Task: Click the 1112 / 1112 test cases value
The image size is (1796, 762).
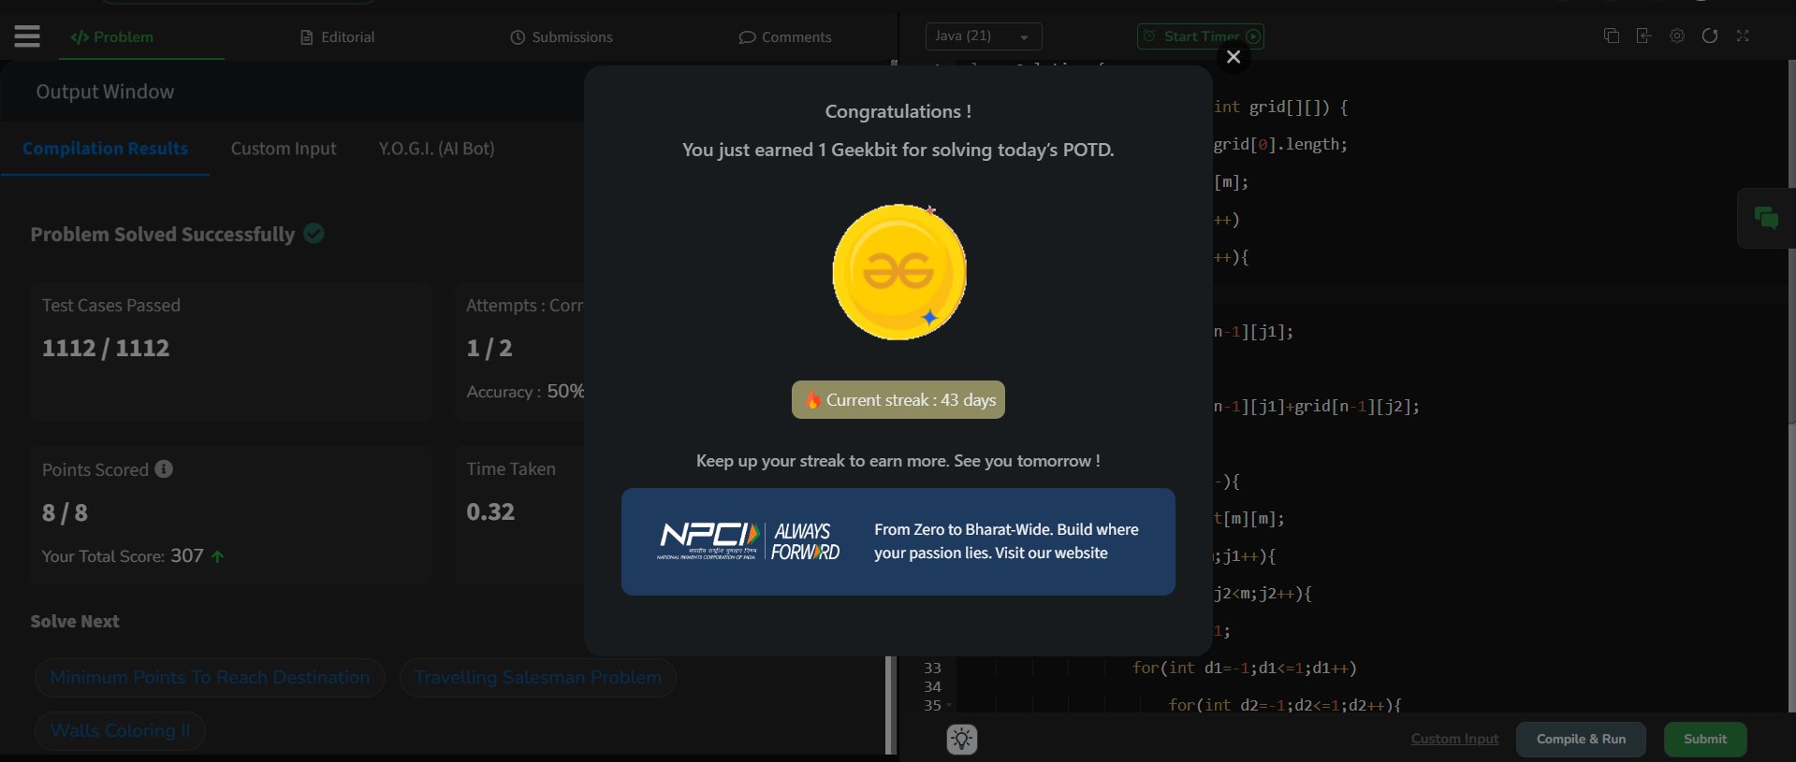Action: pyautogui.click(x=106, y=348)
